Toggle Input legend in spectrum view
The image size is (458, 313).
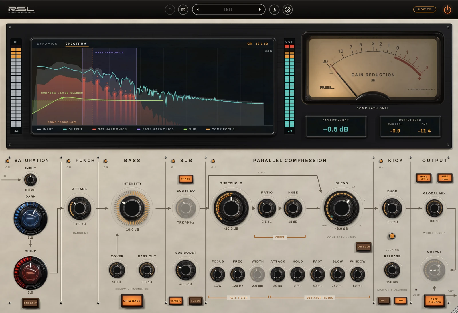click(45, 129)
